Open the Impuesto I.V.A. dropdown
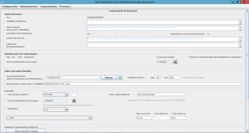Screen dimensions: 249x133 [x=67, y=109]
